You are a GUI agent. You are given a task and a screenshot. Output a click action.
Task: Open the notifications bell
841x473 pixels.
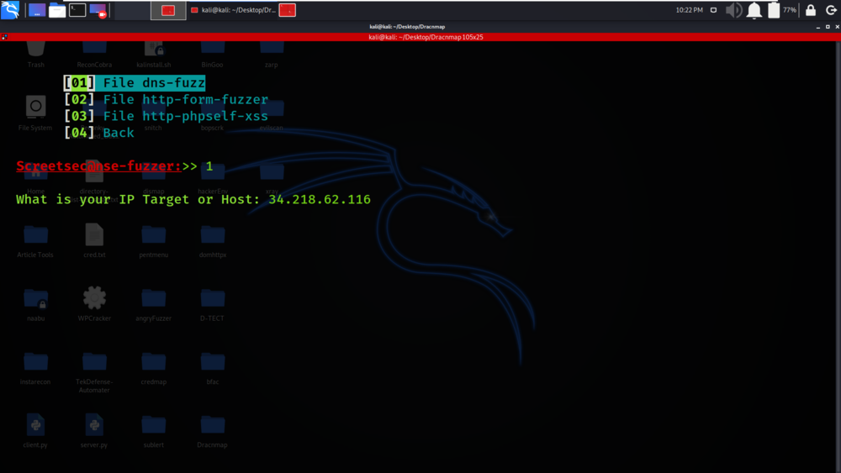[754, 10]
